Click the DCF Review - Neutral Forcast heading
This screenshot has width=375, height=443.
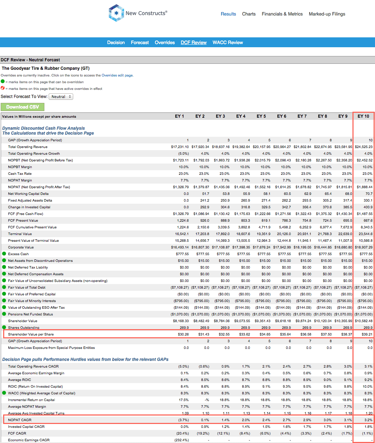(x=30, y=60)
